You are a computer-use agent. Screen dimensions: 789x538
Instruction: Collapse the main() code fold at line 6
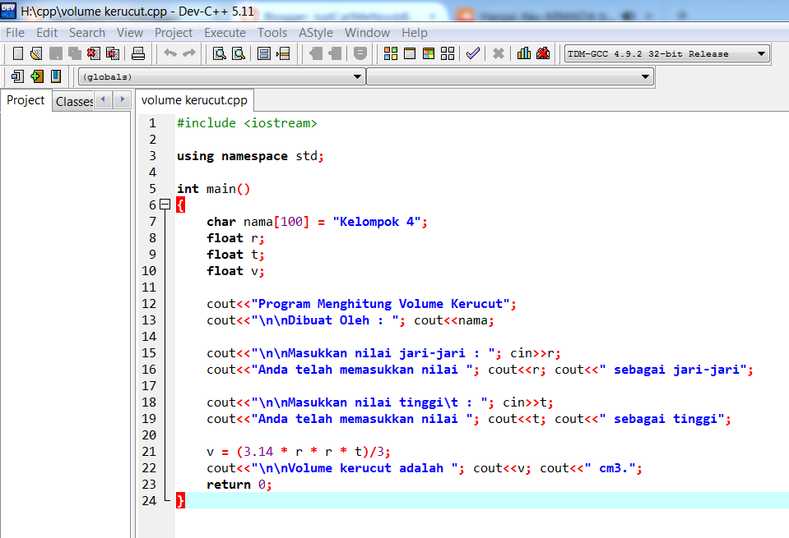[x=165, y=205]
